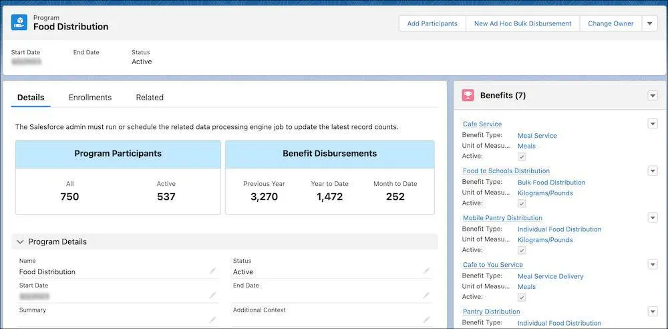This screenshot has width=668, height=329.
Task: Open the Pantry Distribution benefit link
Action: pyautogui.click(x=491, y=312)
